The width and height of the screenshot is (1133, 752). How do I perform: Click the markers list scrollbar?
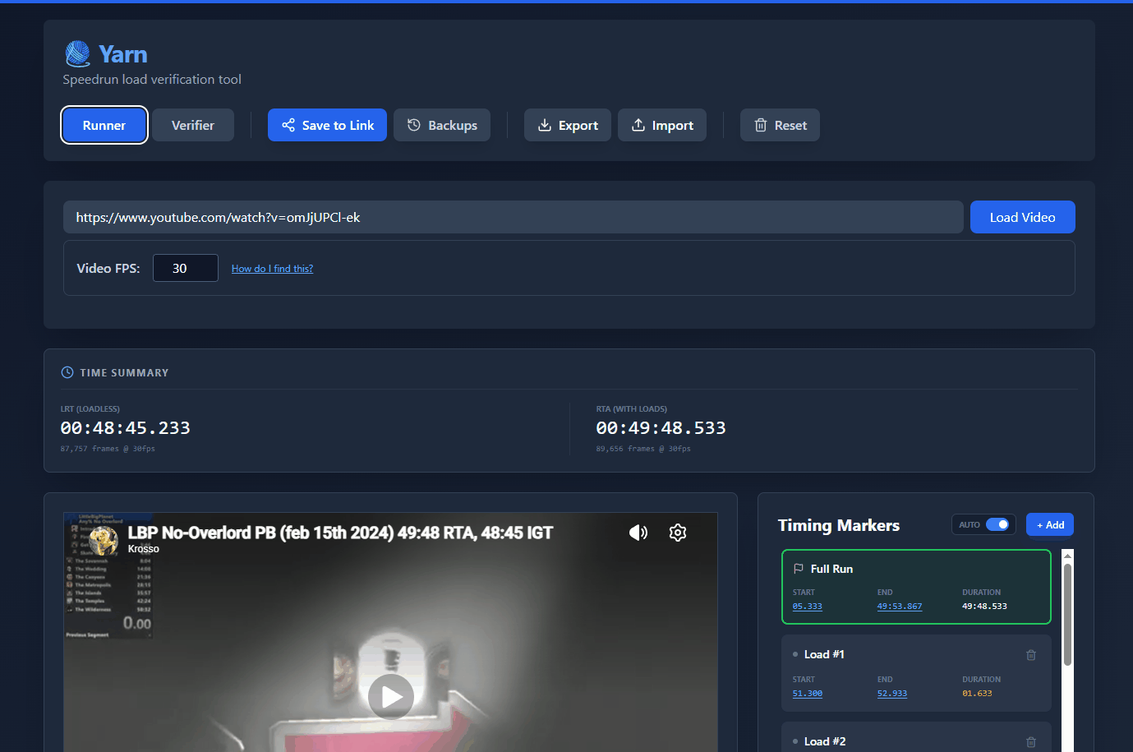[1067, 615]
